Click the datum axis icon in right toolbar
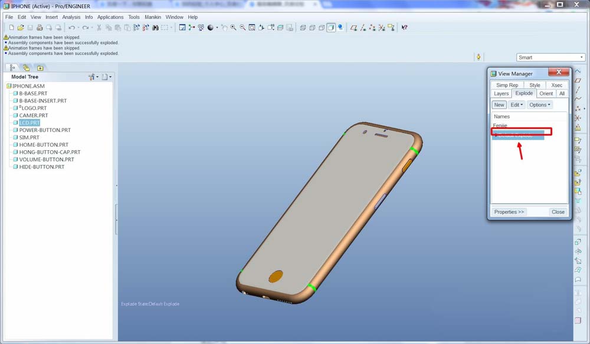 (578, 90)
